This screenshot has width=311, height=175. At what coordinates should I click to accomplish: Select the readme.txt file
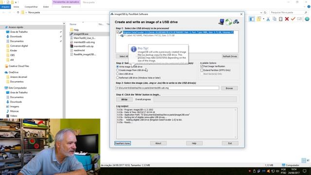pyautogui.click(x=79, y=51)
